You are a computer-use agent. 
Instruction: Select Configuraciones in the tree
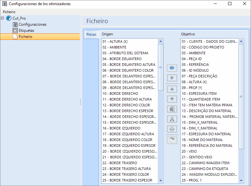click(33, 24)
